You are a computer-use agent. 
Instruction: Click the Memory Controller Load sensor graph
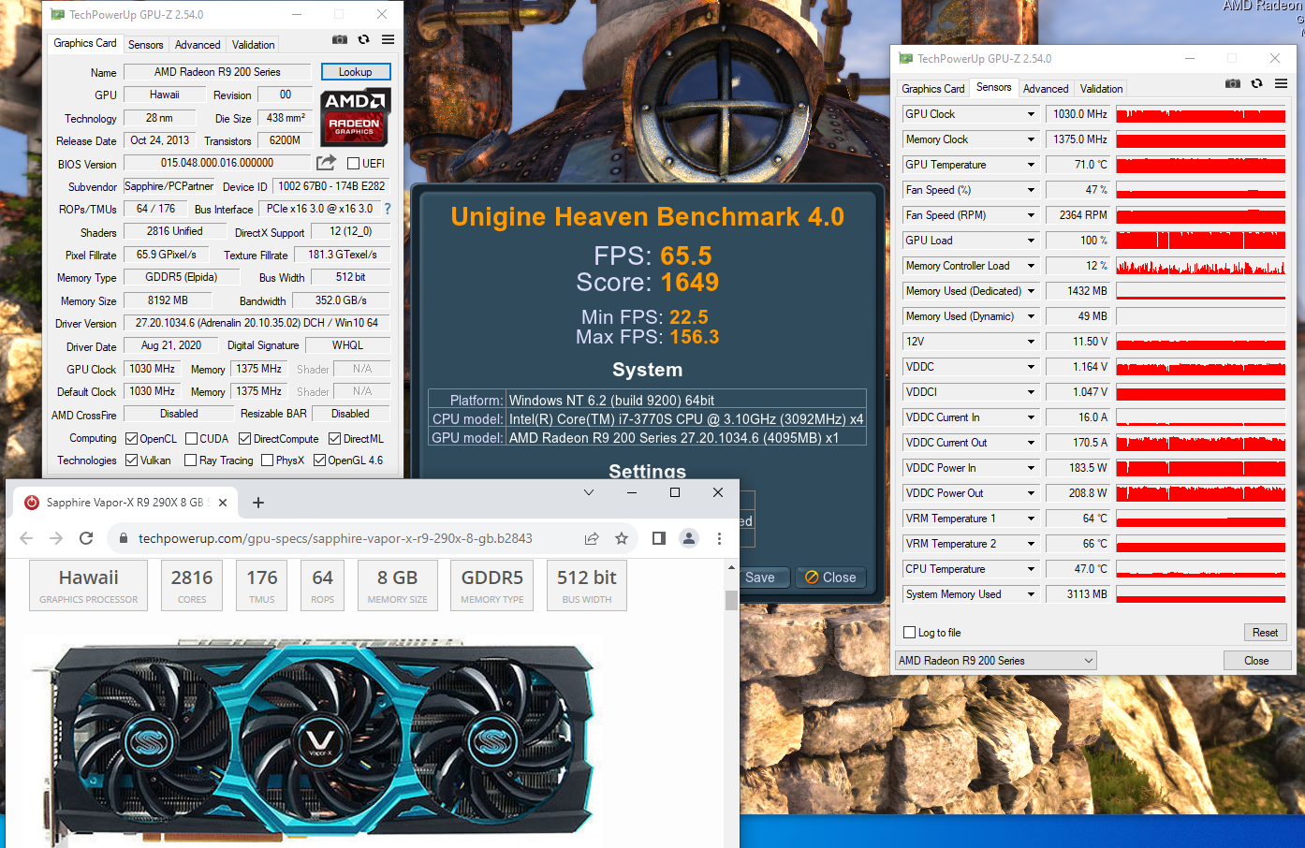pyautogui.click(x=1200, y=266)
